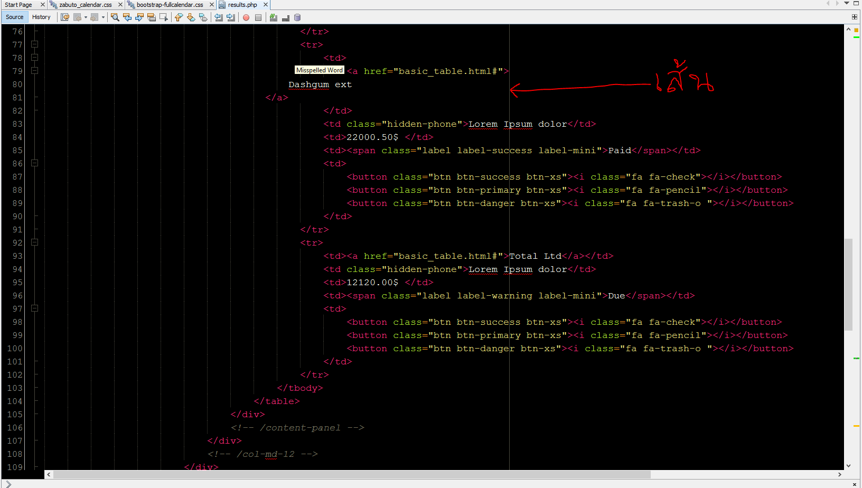The height and width of the screenshot is (488, 862).
Task: Click the Paid text on line 85
Action: (x=620, y=151)
